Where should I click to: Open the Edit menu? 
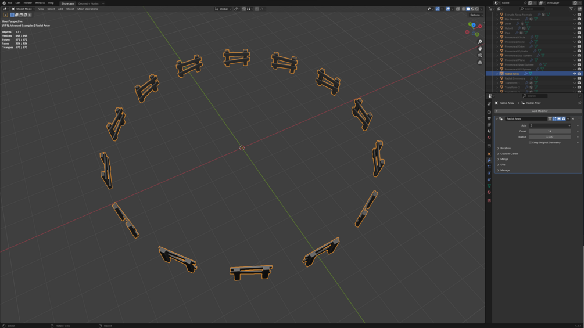click(18, 3)
